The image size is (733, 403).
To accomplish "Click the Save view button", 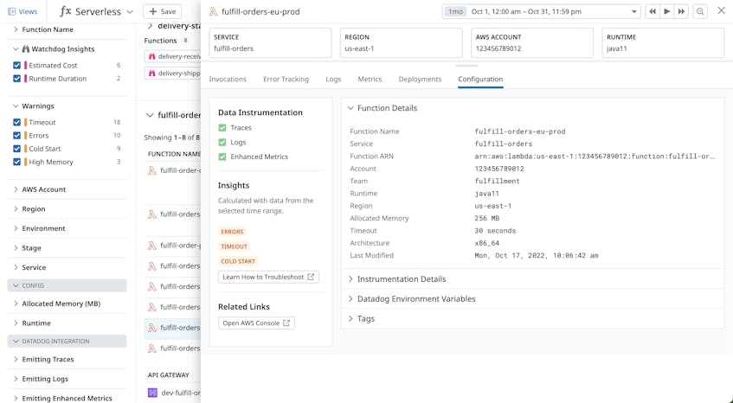I will [163, 11].
